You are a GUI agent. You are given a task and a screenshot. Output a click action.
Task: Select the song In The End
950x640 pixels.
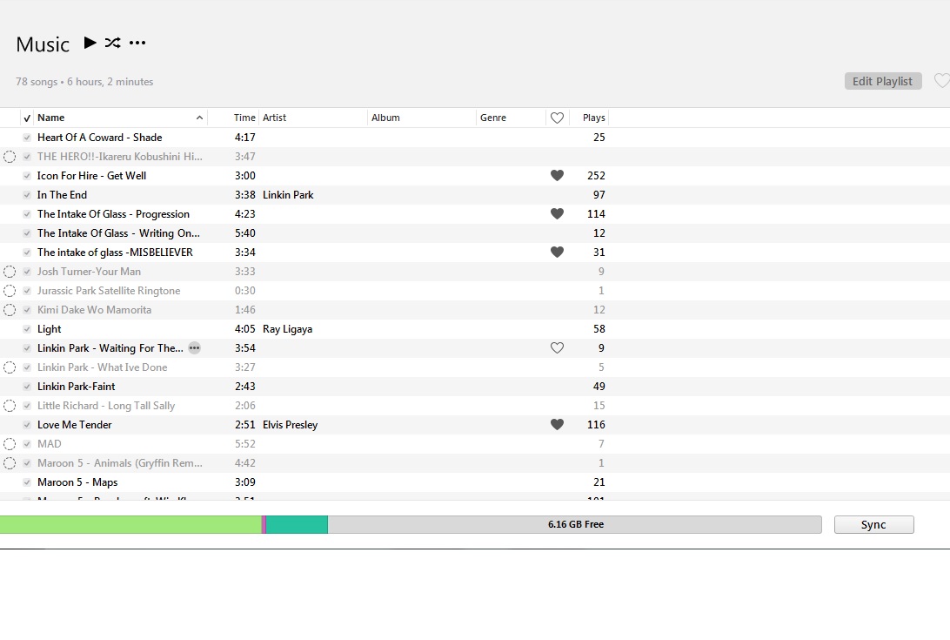point(62,195)
